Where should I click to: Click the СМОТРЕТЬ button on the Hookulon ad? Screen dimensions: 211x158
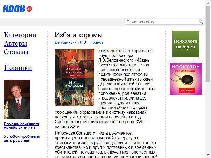[x=187, y=90]
